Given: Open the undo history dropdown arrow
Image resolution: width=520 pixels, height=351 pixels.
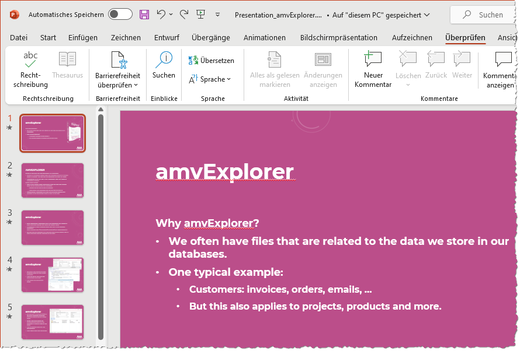Looking at the screenshot, I should tap(171, 15).
